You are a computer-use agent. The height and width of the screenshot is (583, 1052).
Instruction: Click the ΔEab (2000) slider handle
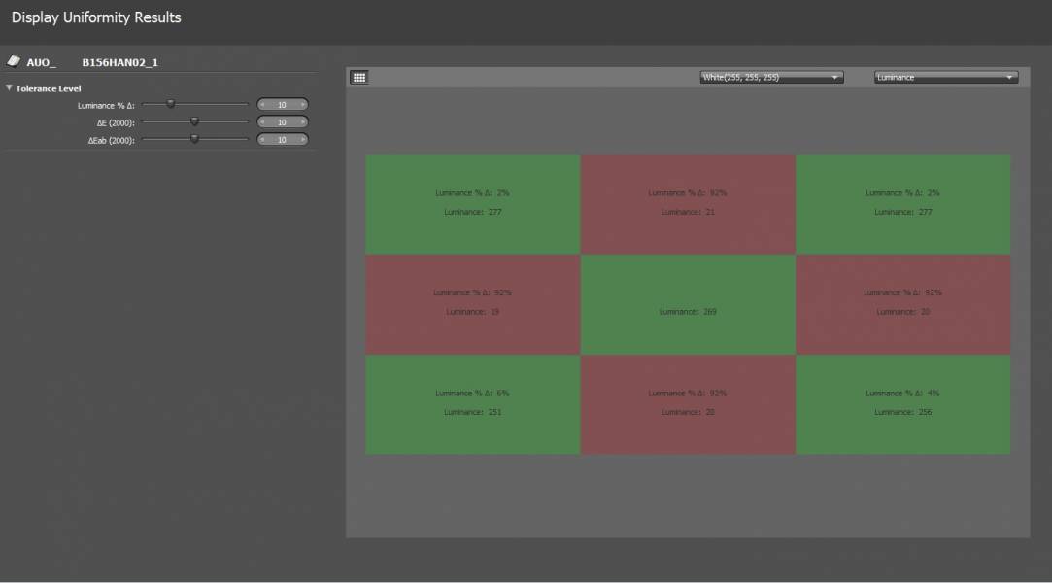point(194,139)
